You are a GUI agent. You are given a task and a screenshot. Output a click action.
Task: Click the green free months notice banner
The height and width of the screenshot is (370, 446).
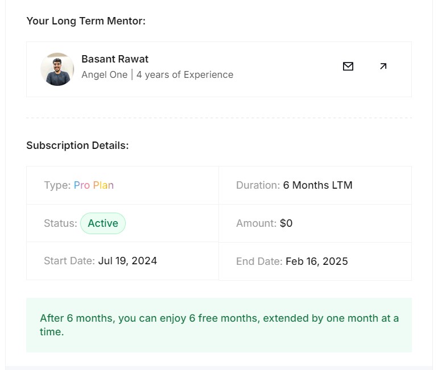coord(219,325)
